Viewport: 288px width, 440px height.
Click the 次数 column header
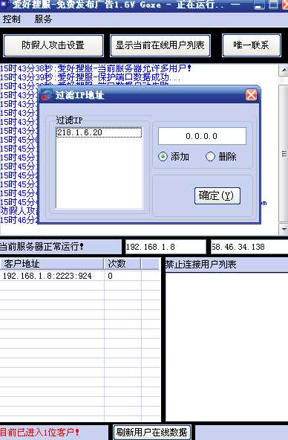(122, 264)
